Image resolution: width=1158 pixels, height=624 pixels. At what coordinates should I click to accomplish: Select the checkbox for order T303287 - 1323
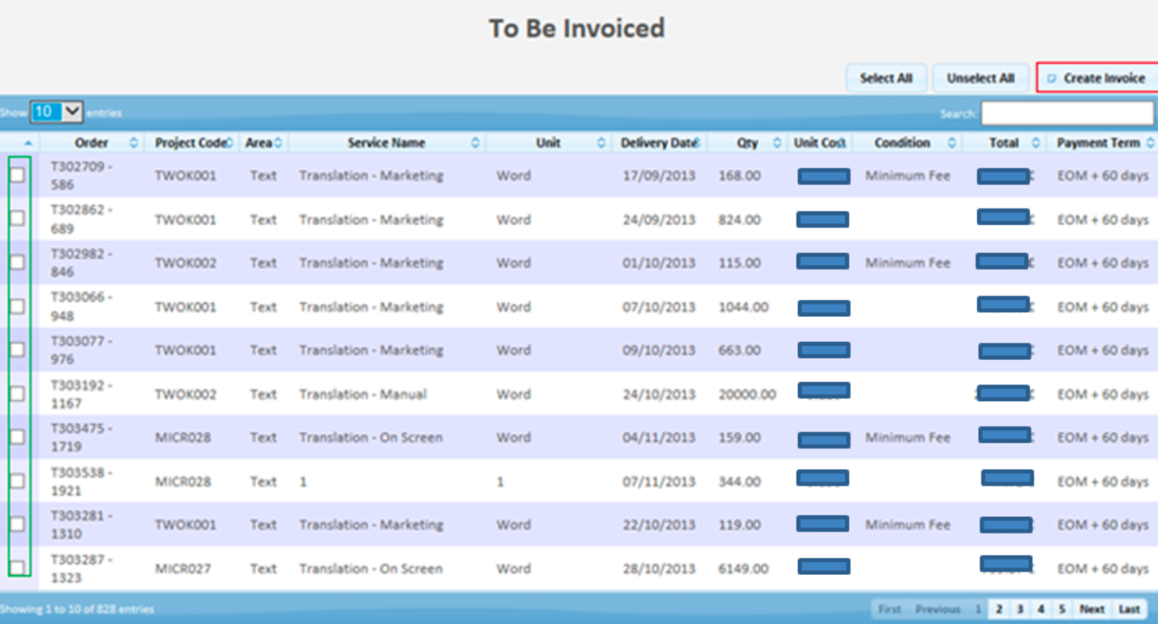pos(17,568)
